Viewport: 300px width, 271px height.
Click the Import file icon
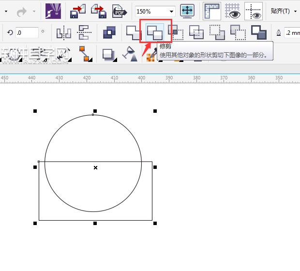[77, 11]
